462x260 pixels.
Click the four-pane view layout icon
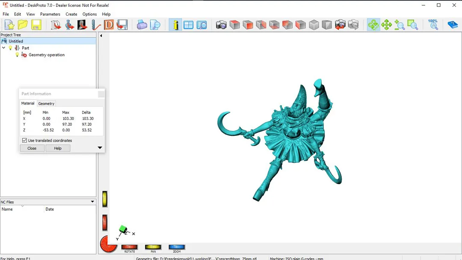[x=188, y=25]
